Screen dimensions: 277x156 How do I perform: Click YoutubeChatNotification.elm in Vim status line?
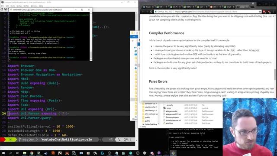click(67, 140)
